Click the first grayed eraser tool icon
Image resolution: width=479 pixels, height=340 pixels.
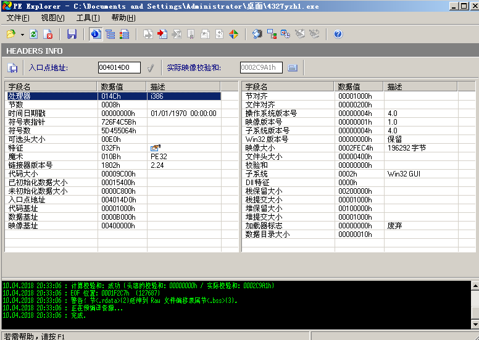coord(300,34)
